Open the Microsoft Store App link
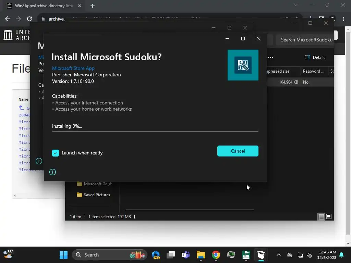This screenshot has width=351, height=263. (73, 68)
